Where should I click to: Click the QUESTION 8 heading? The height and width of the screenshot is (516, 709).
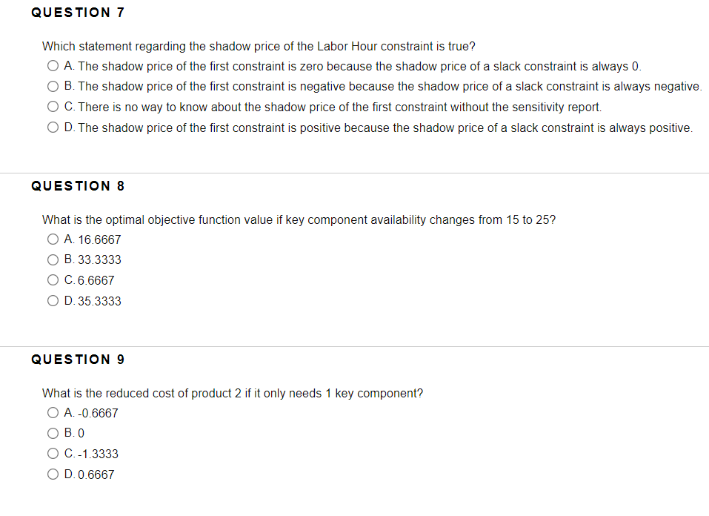78,186
